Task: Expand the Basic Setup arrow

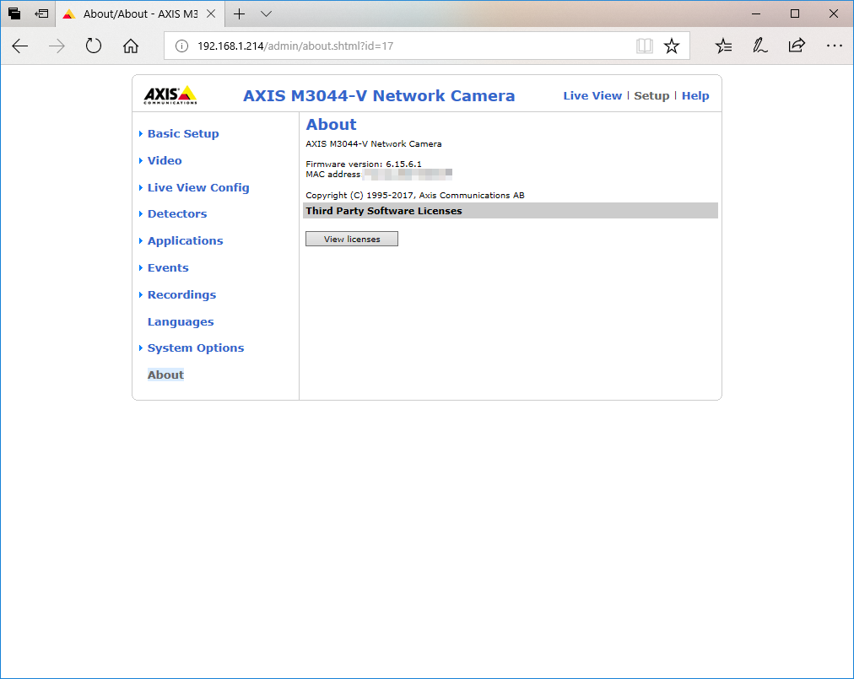Action: 141,134
